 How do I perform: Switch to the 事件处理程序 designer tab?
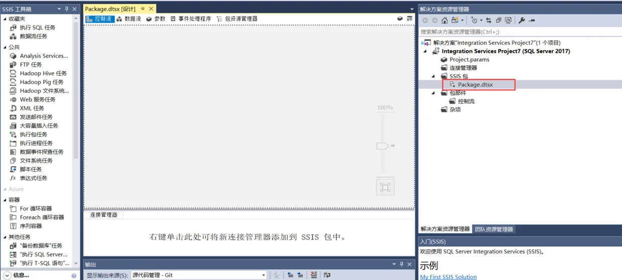191,19
